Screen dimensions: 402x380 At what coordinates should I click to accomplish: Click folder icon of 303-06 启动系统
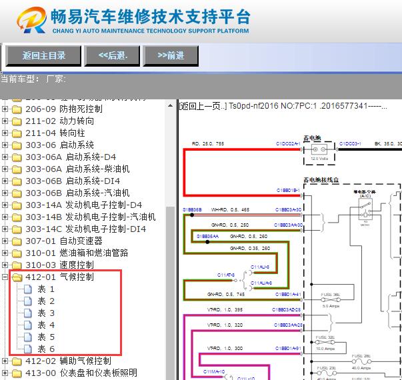[17, 145]
